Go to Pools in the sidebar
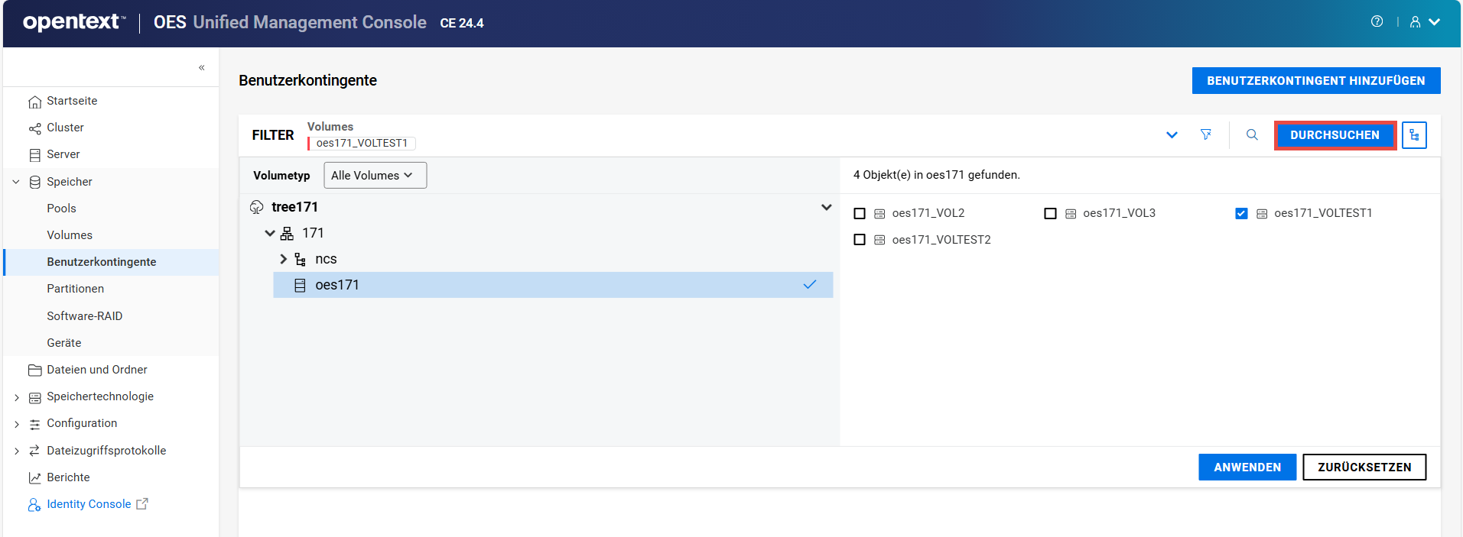 [61, 209]
